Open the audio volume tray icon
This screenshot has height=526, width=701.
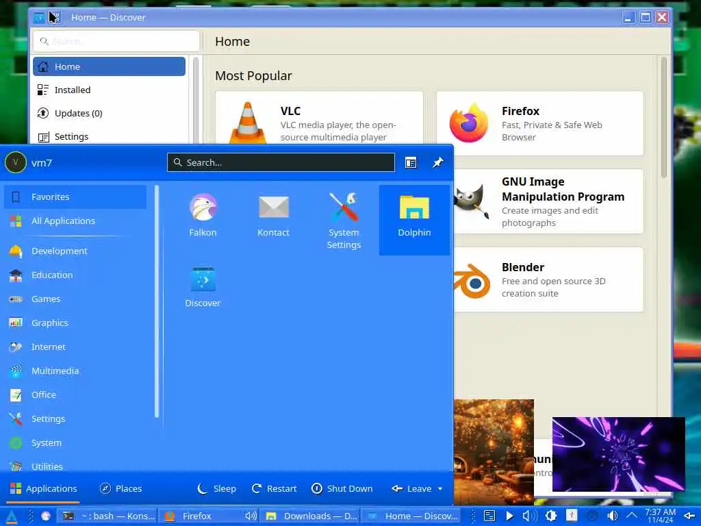pos(613,516)
